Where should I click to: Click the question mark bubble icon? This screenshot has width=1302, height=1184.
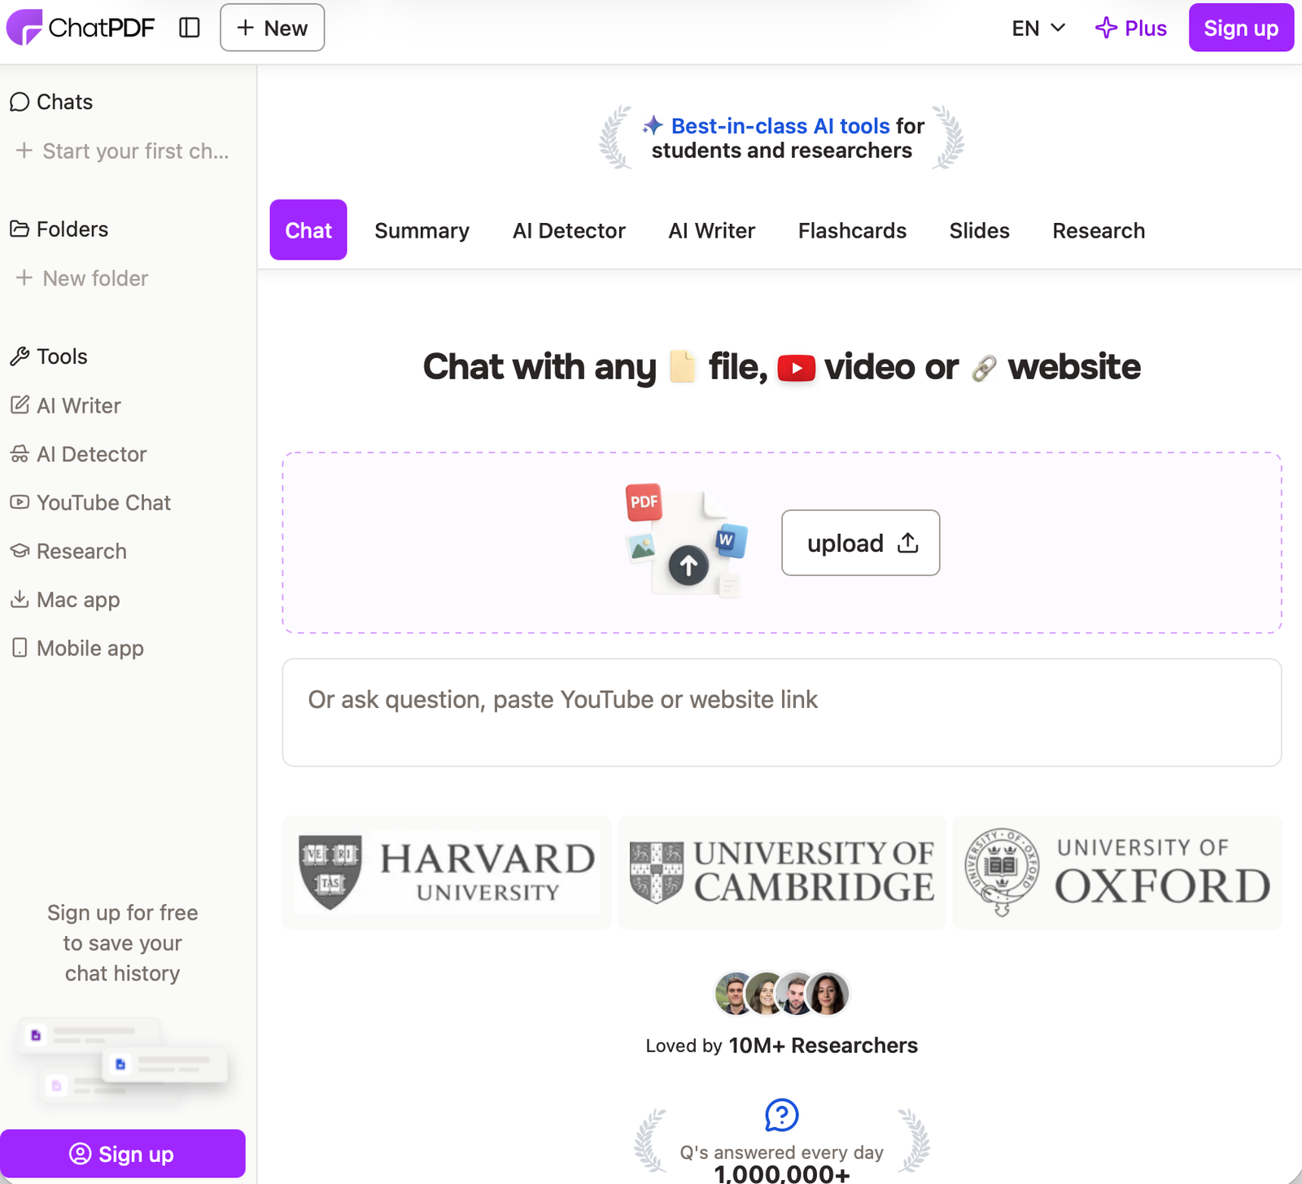782,1115
